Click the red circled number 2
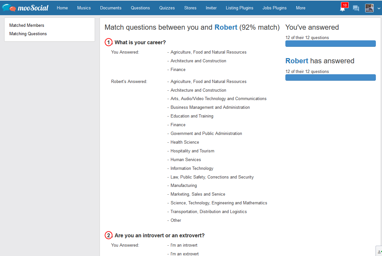The height and width of the screenshot is (256, 382). pos(108,235)
